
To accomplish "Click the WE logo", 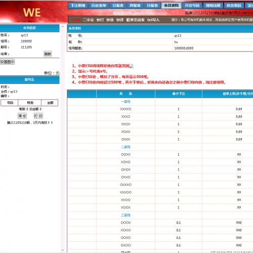I will point(32,13).
